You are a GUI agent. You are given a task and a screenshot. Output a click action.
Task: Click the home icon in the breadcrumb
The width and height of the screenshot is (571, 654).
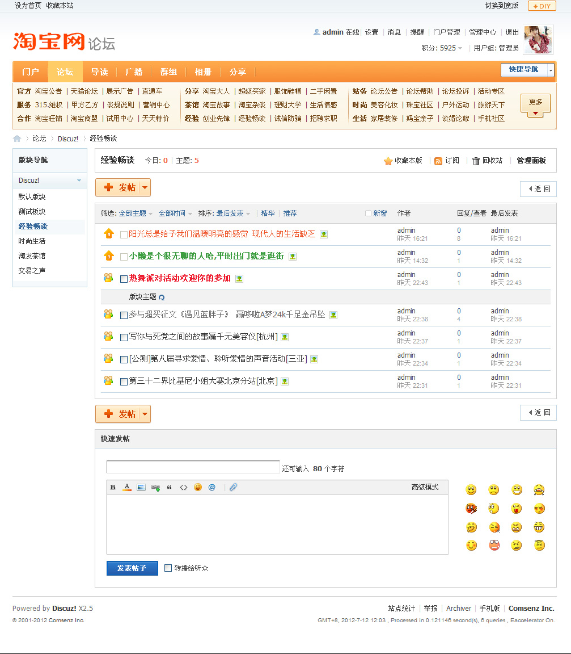[x=17, y=139]
